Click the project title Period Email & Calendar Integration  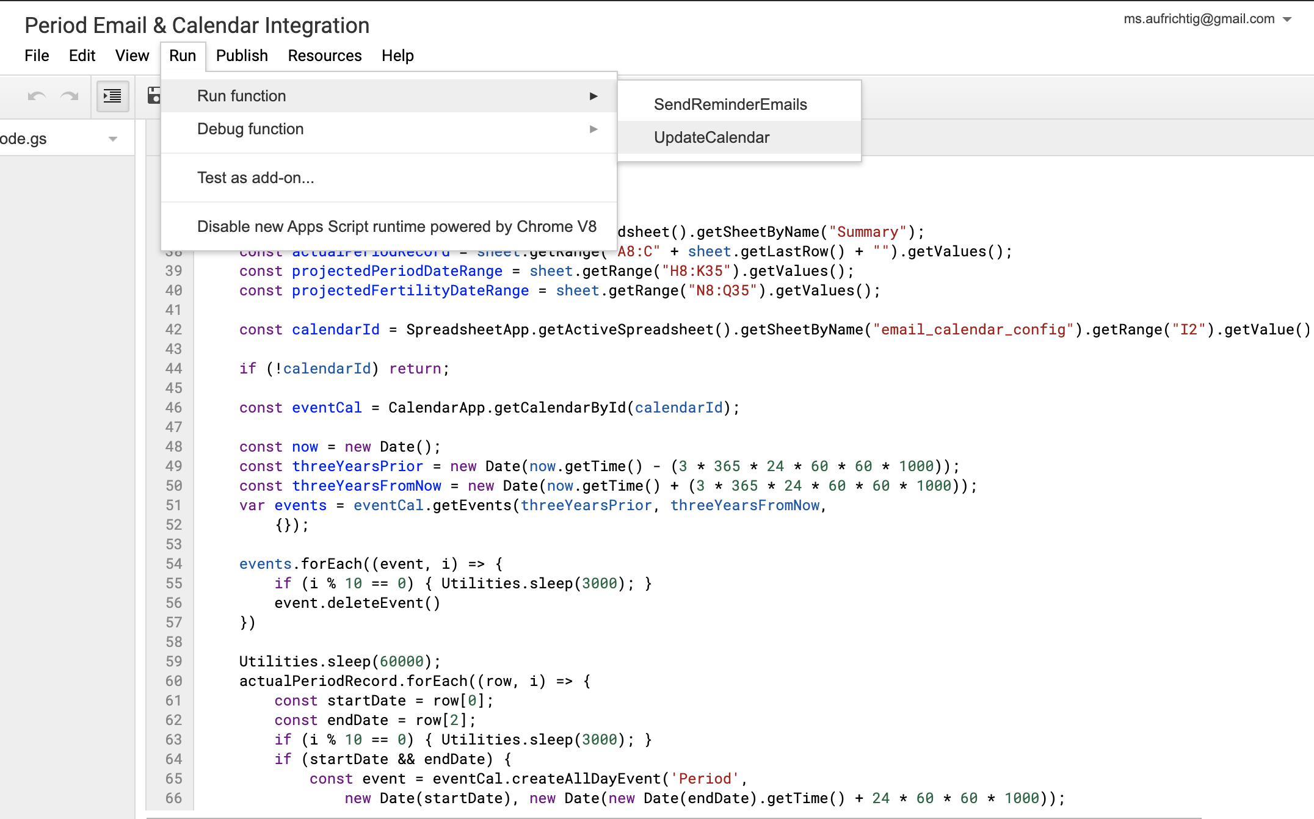coord(197,26)
